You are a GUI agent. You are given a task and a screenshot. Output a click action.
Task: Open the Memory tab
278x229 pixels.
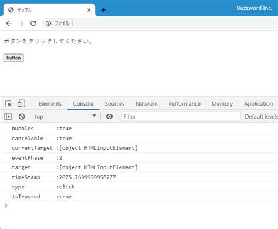[222, 104]
